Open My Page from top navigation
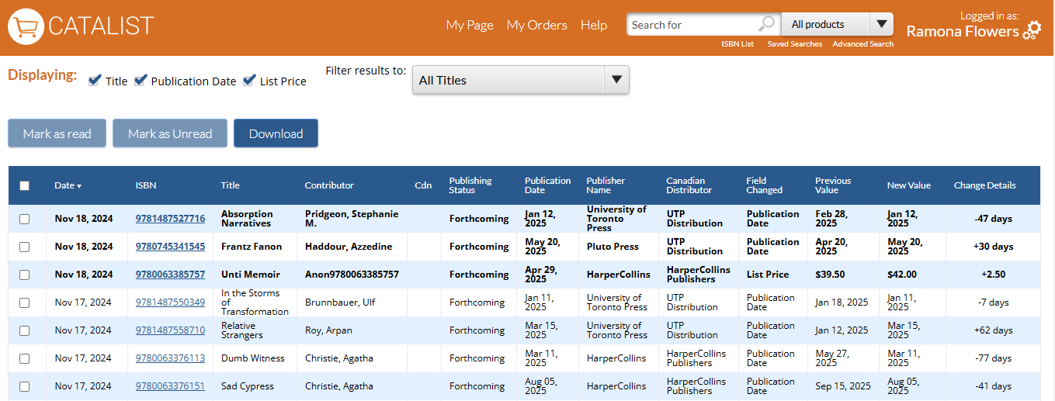 point(470,25)
